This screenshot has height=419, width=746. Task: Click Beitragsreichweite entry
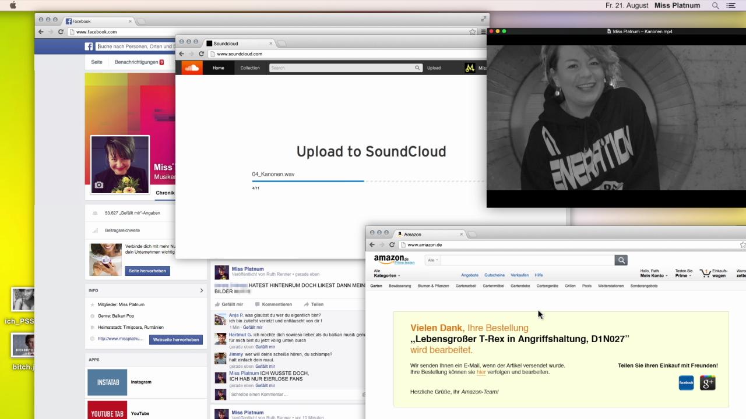122,230
